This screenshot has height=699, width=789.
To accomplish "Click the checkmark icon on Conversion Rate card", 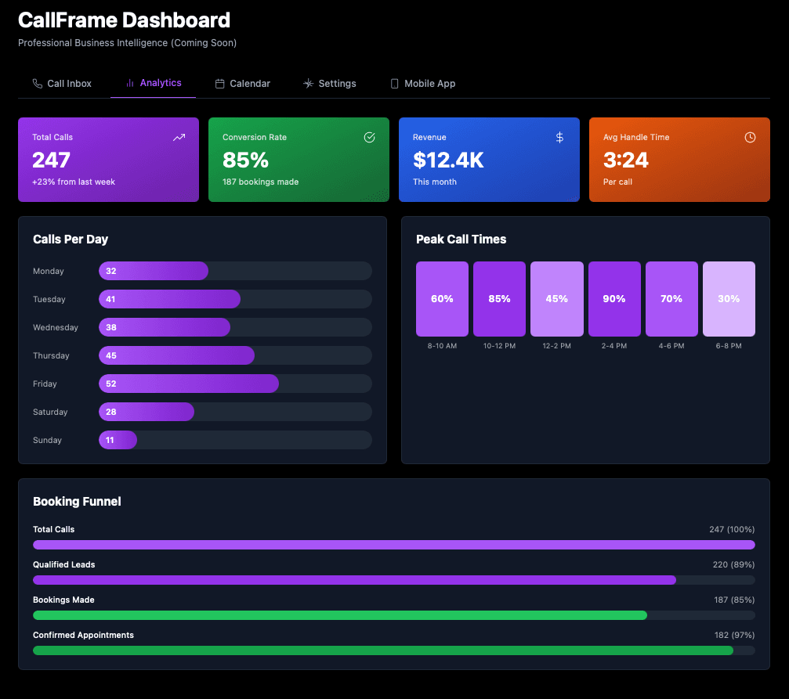I will 369,137.
